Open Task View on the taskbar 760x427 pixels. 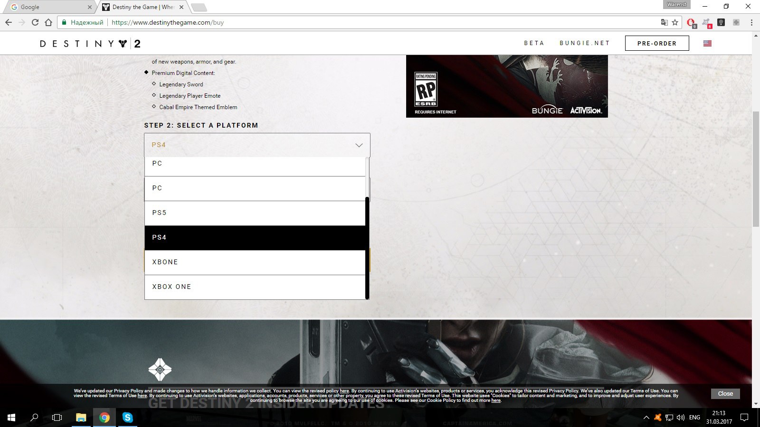pyautogui.click(x=57, y=418)
